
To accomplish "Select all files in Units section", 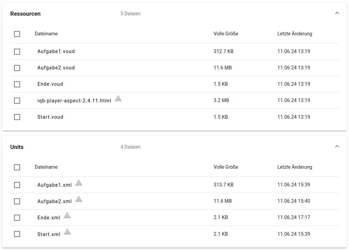I will click(x=17, y=167).
